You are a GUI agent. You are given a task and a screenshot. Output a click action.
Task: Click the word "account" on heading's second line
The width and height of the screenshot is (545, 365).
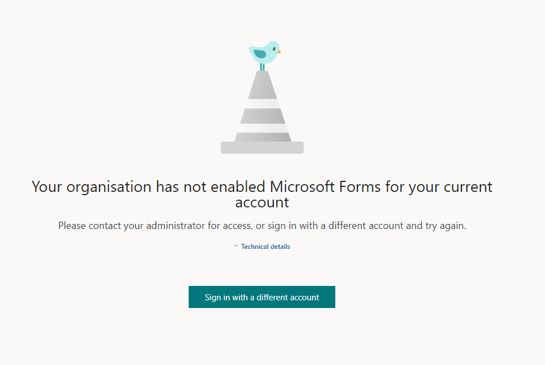tap(262, 202)
